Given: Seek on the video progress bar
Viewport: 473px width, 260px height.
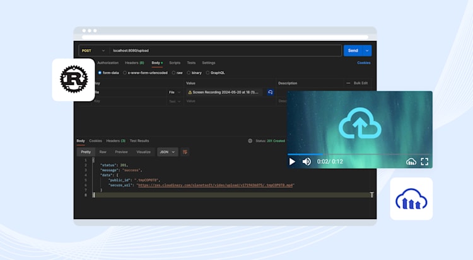Looking at the screenshot, I should 359,154.
